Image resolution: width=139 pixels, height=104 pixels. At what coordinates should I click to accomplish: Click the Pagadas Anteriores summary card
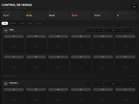[x=104, y=15]
